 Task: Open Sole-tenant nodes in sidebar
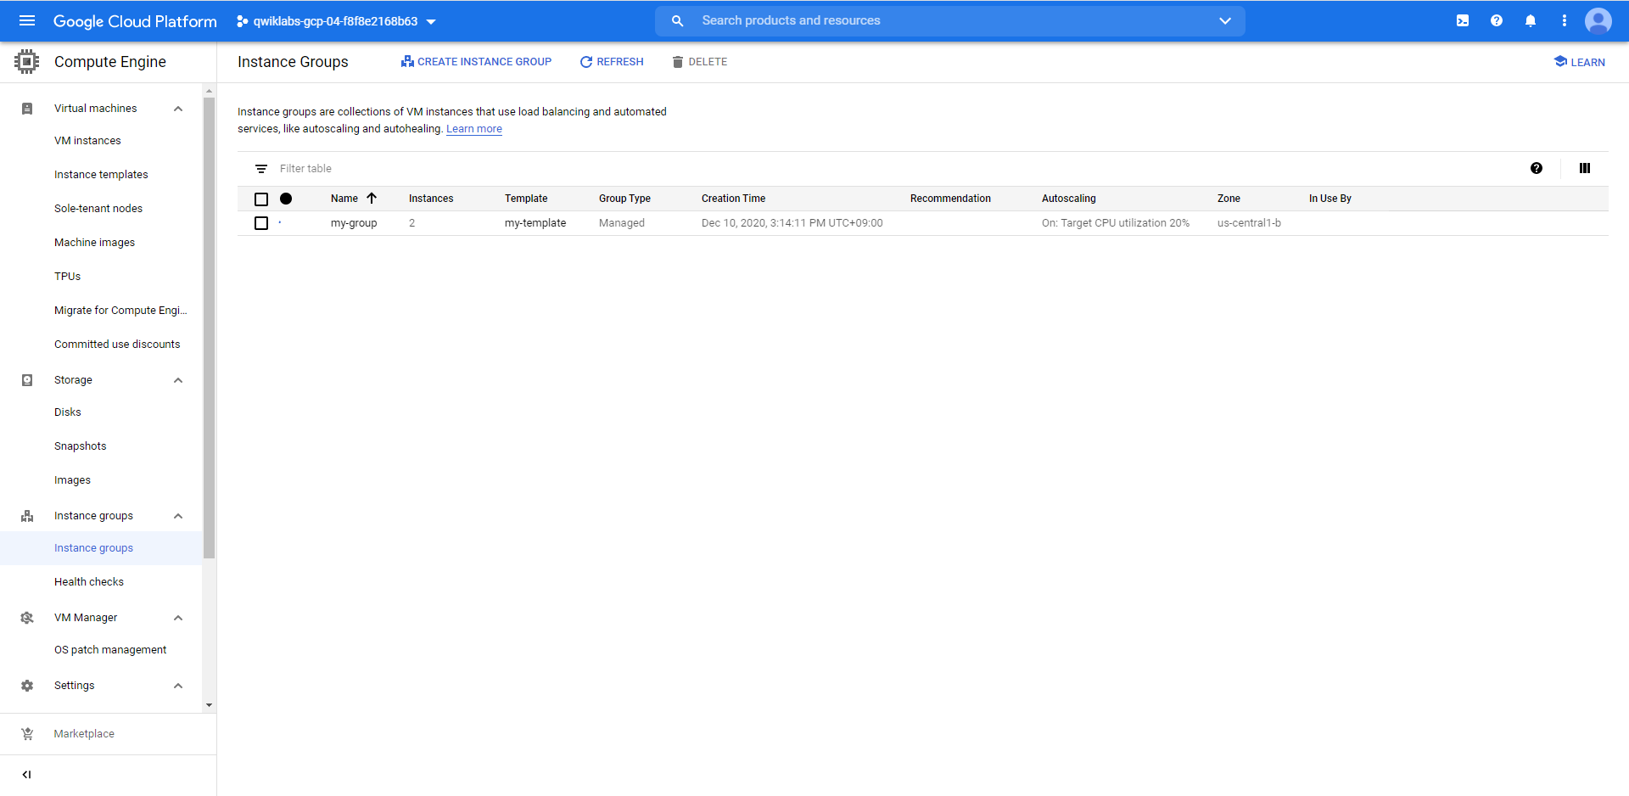(98, 209)
